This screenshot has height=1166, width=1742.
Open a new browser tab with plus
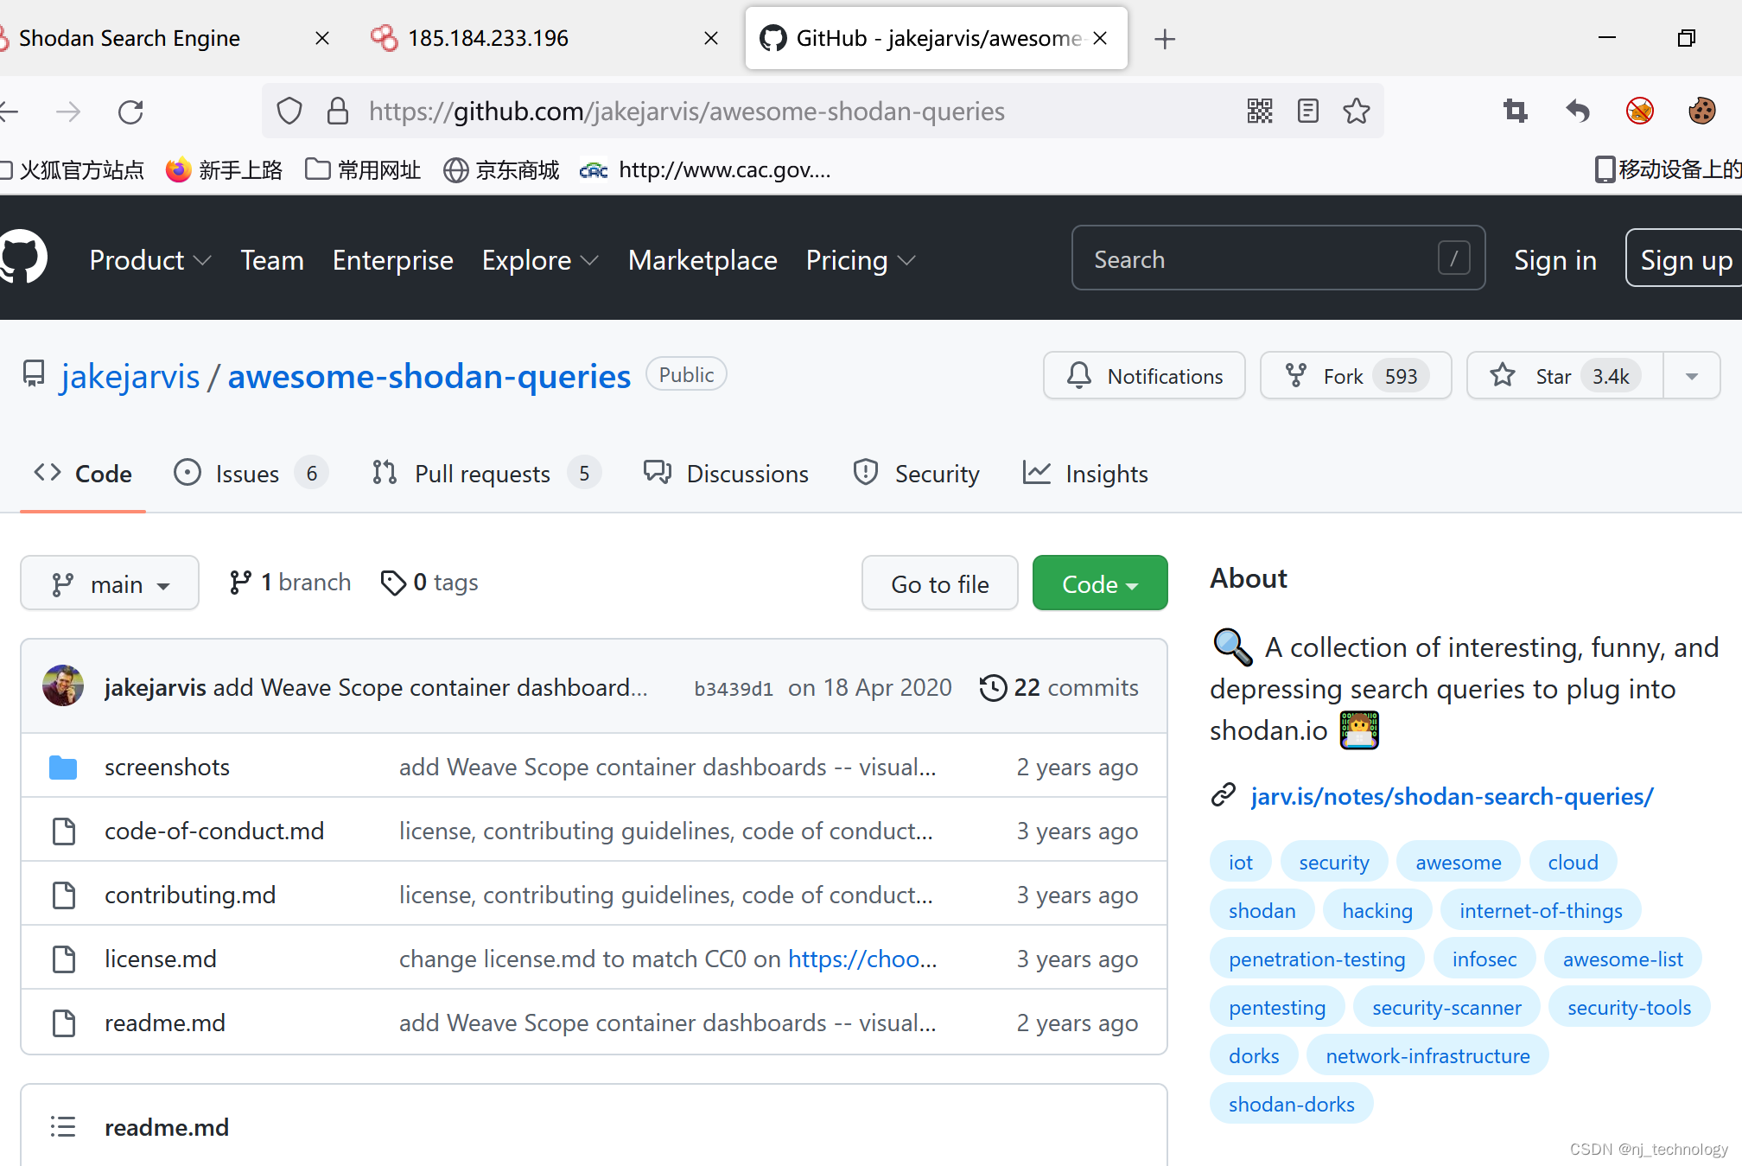tap(1165, 39)
